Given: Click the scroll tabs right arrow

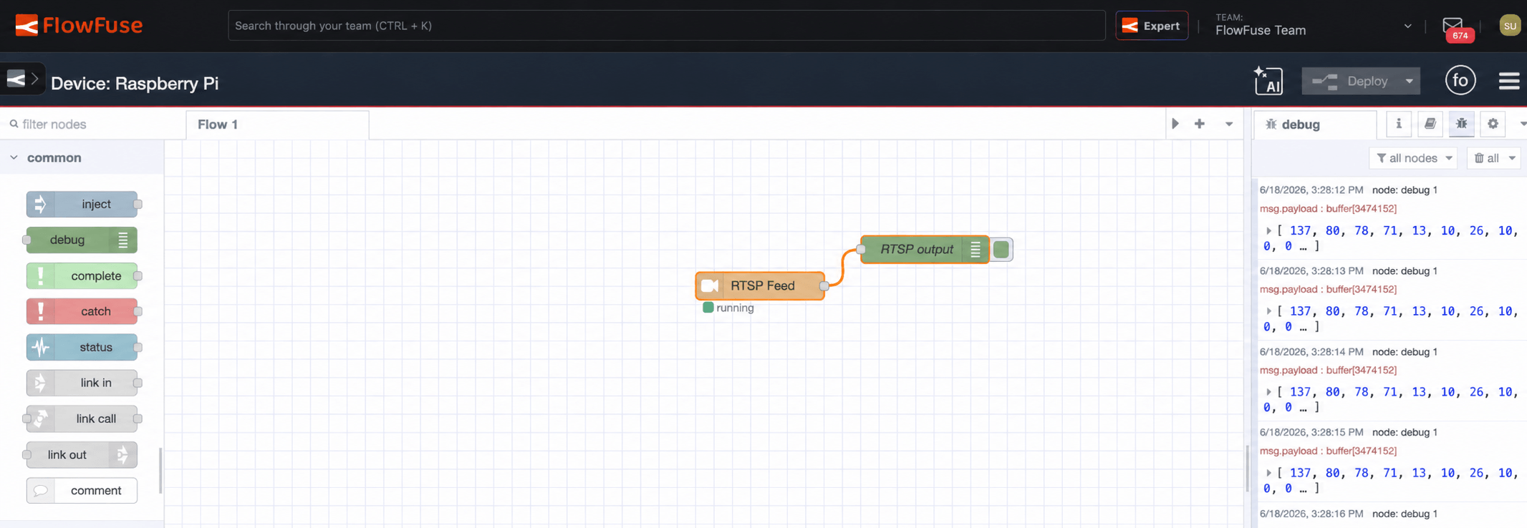Looking at the screenshot, I should 1175,124.
